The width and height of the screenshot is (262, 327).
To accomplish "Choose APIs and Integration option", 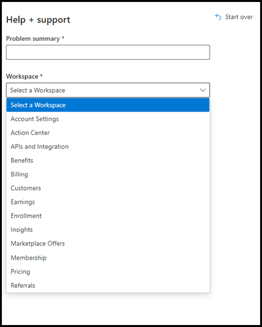I will click(108, 147).
